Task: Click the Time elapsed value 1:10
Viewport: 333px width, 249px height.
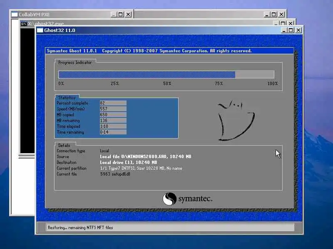Action: [x=113, y=126]
